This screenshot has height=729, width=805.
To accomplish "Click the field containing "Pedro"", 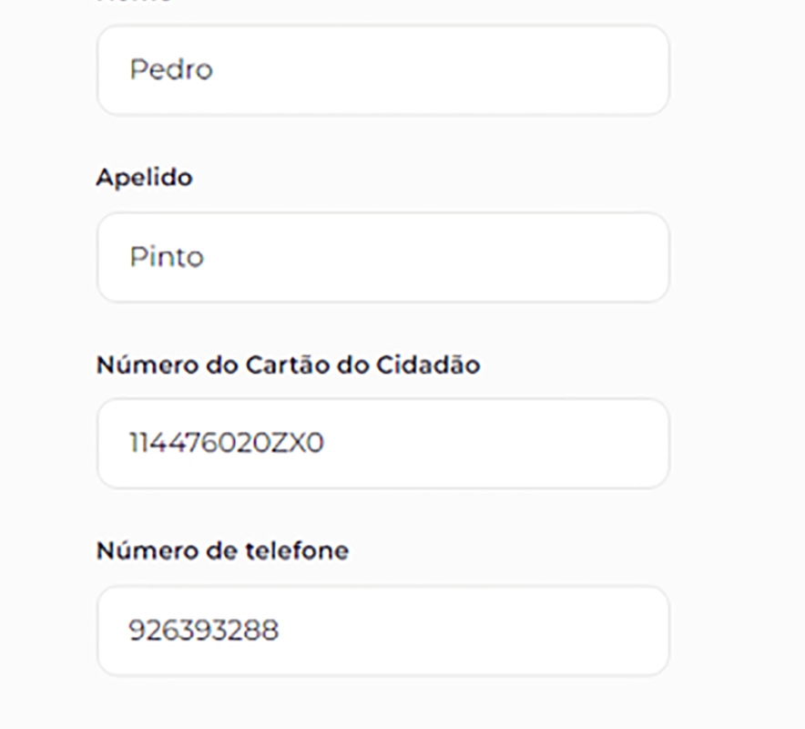I will click(382, 70).
